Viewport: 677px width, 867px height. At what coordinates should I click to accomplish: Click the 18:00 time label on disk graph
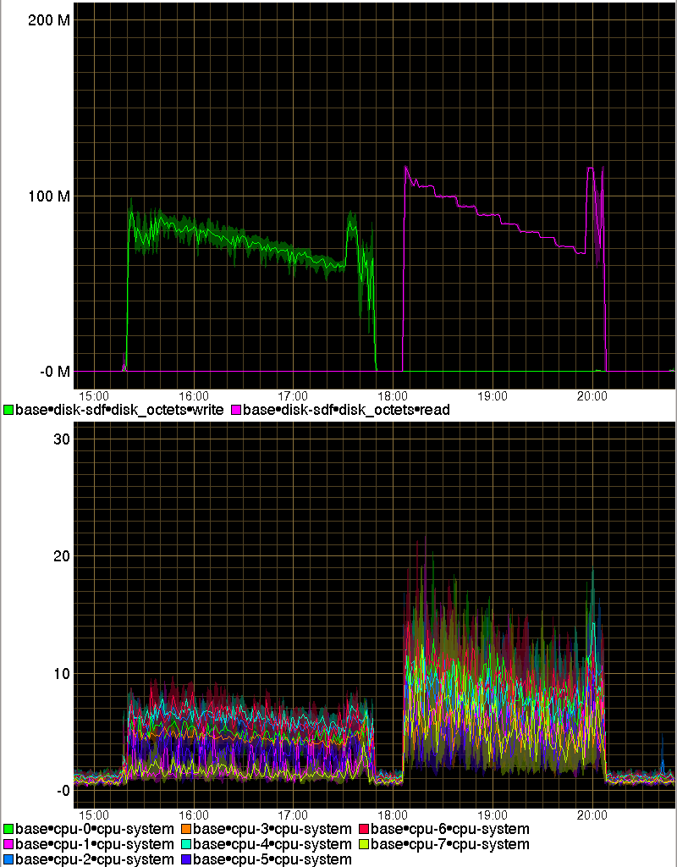pos(393,395)
